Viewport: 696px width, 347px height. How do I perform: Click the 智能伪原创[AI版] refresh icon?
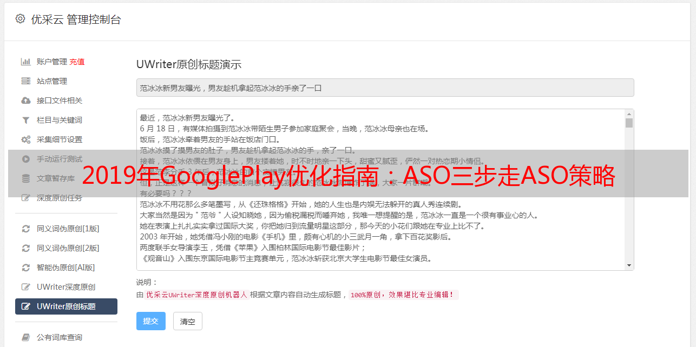click(x=25, y=268)
